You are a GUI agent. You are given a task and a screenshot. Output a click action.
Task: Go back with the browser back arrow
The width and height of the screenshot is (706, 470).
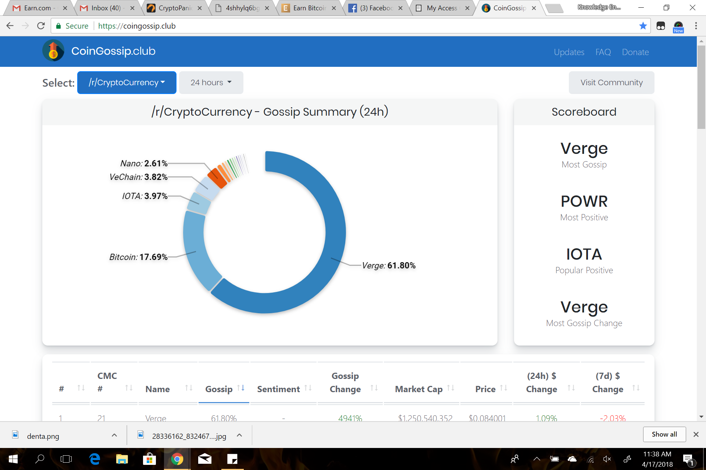point(10,26)
